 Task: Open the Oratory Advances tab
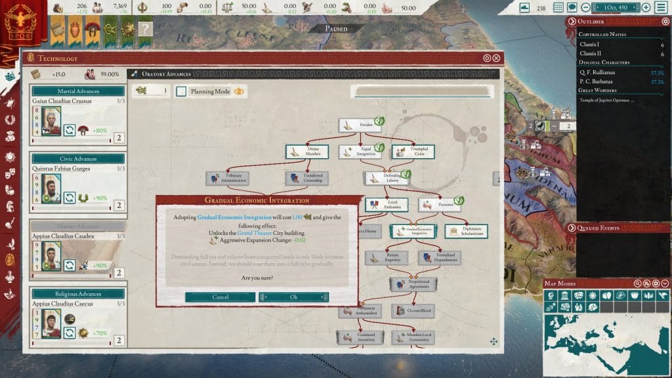click(78, 226)
